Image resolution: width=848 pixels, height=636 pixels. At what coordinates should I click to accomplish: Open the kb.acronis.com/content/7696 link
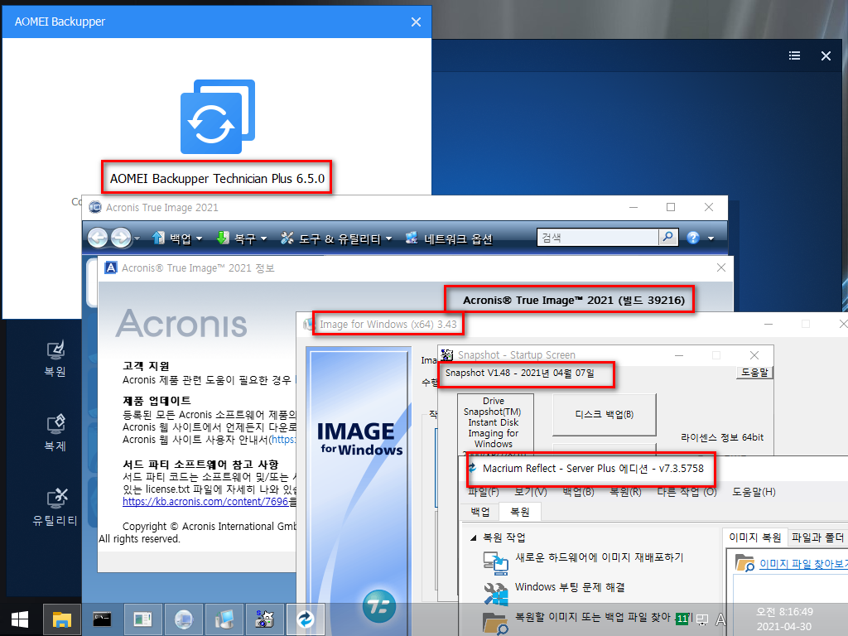pyautogui.click(x=205, y=501)
